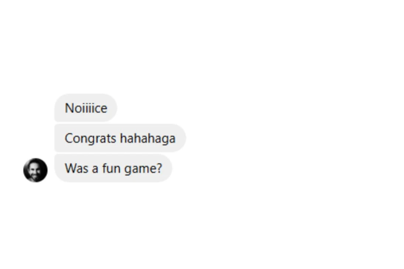Select the "Was a fun game?" message bubble
Viewport: 404px width, 269px height.
click(113, 168)
